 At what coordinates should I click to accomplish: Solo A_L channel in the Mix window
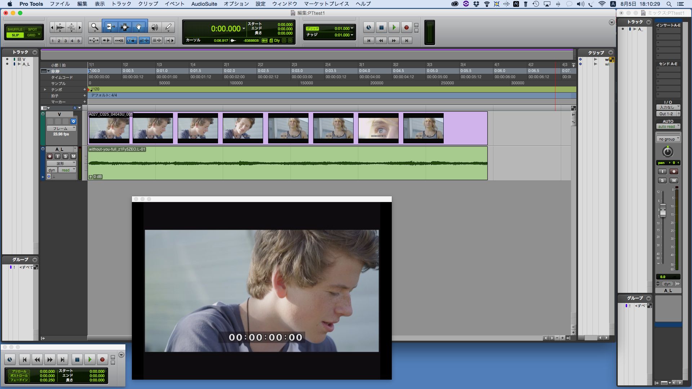(662, 180)
